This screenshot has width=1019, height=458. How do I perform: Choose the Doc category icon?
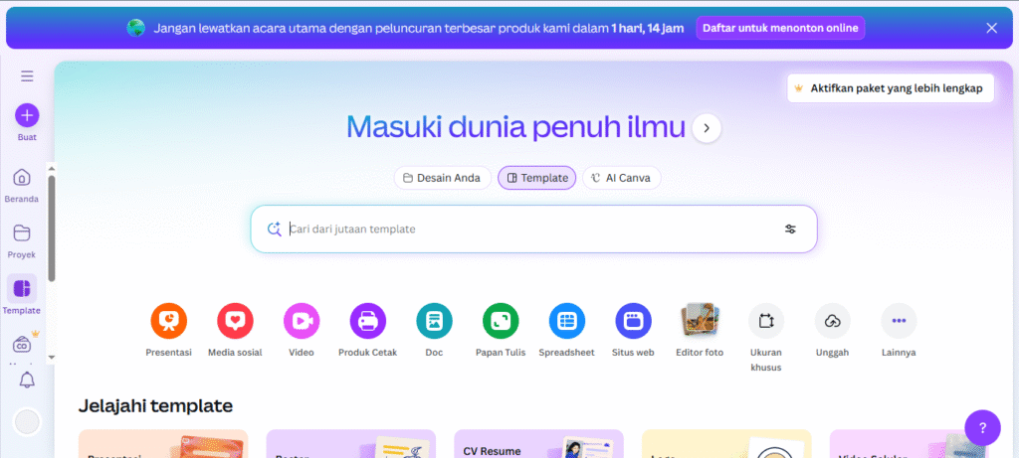pyautogui.click(x=434, y=321)
